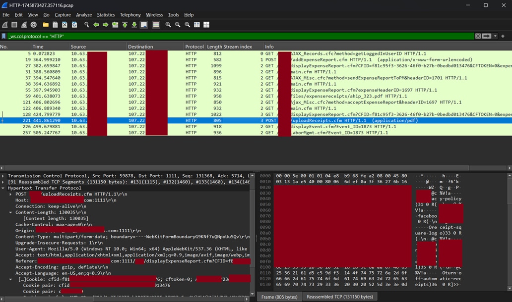Select packet 19 addExpenseReport.cfm POST row

(x=256, y=59)
